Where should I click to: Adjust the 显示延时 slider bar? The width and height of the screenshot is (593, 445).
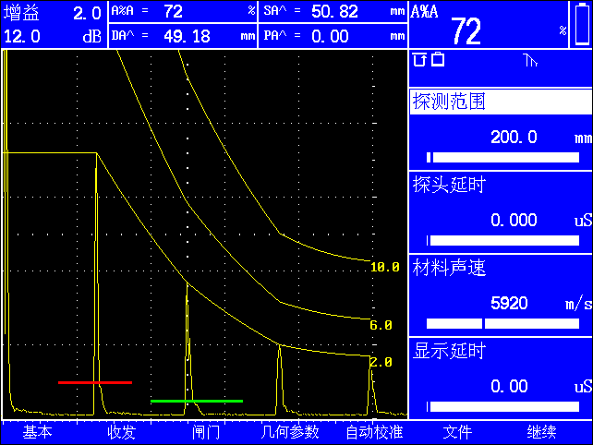pyautogui.click(x=502, y=407)
